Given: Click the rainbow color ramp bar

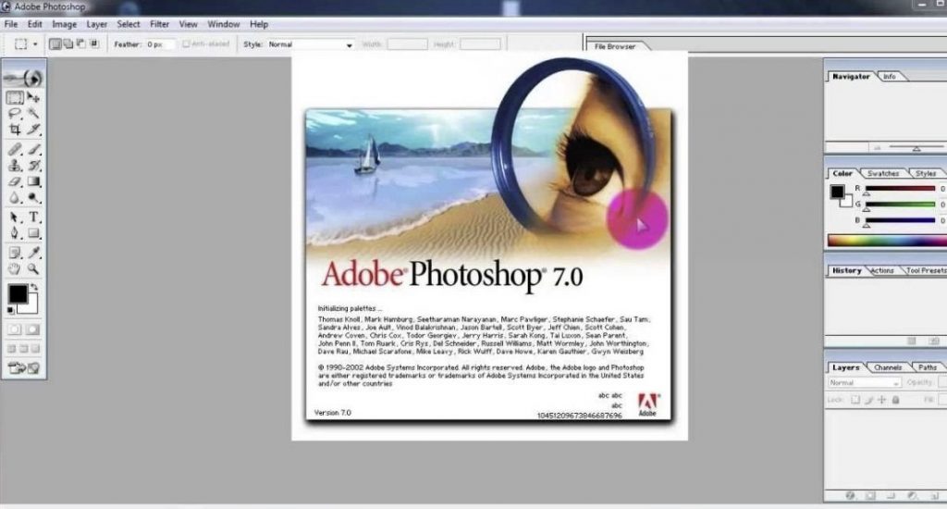Looking at the screenshot, I should pyautogui.click(x=887, y=241).
